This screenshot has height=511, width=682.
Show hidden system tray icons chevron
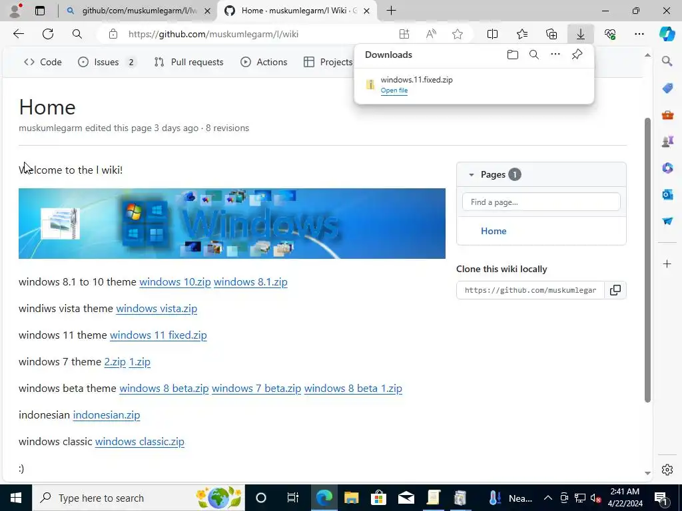point(548,498)
